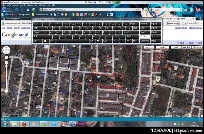
Task: Reload the page with the refresh icon
Action: pyautogui.click(x=16, y=10)
